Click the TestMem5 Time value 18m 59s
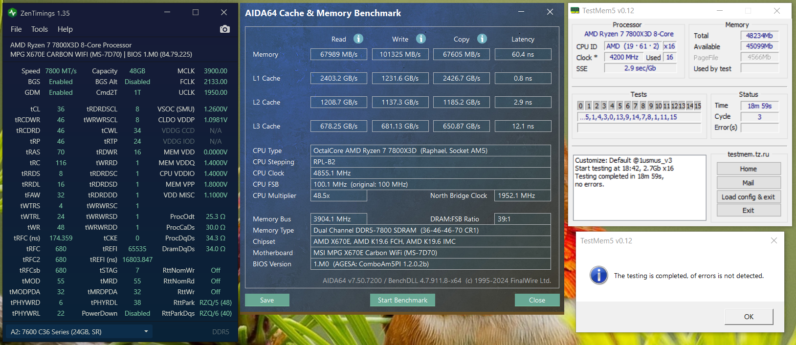The image size is (796, 345). point(760,106)
